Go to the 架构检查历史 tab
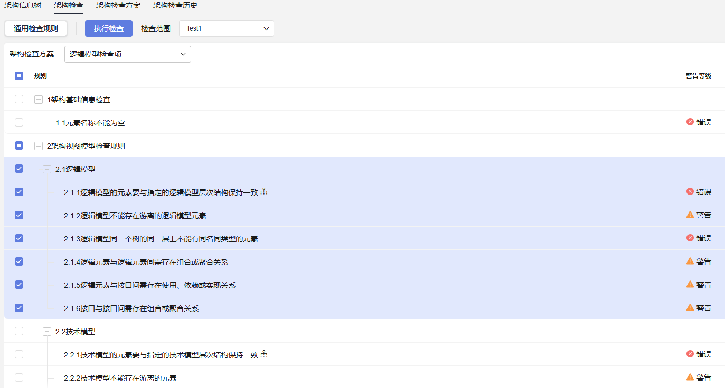The width and height of the screenshot is (725, 388). 175,6
